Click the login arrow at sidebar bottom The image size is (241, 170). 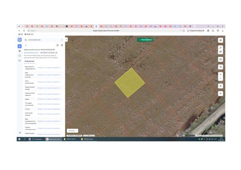click(x=20, y=133)
